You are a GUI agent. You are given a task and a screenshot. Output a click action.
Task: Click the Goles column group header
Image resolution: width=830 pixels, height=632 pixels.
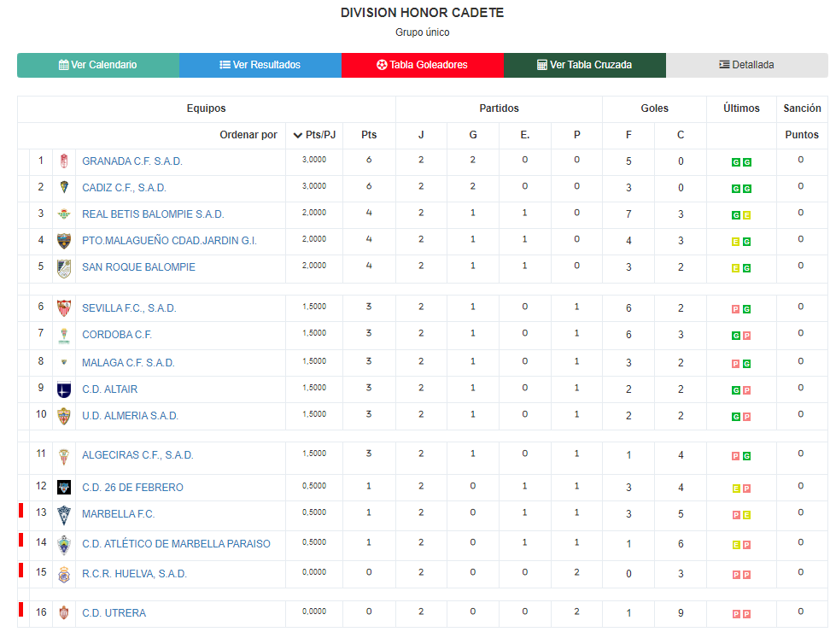click(x=655, y=108)
